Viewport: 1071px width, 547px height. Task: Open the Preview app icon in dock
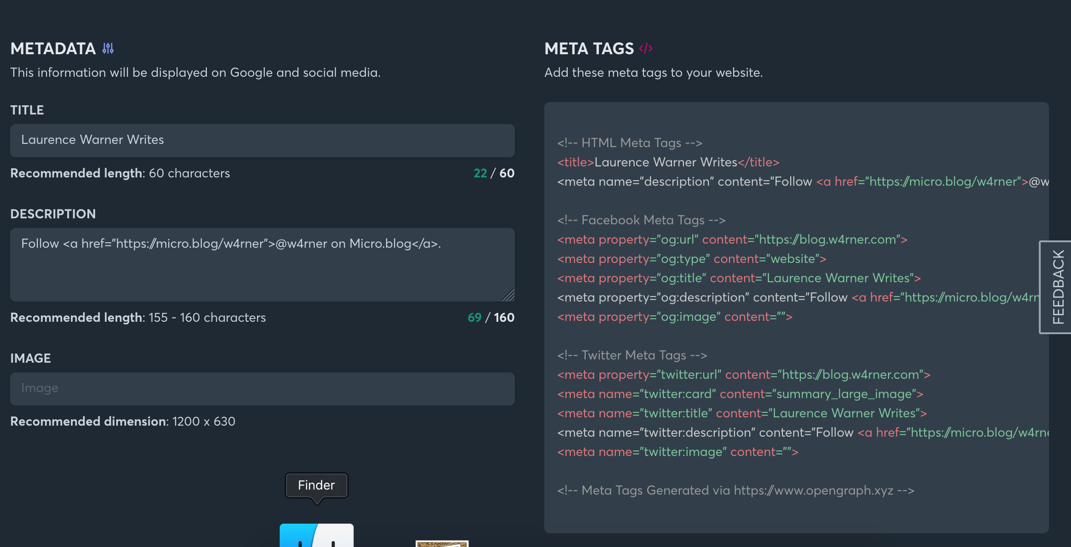click(x=442, y=543)
